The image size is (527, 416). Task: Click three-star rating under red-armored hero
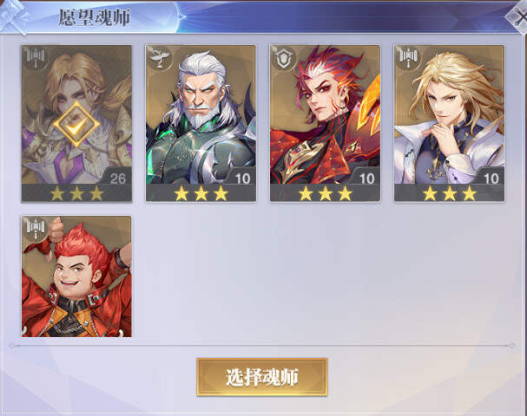pos(325,194)
